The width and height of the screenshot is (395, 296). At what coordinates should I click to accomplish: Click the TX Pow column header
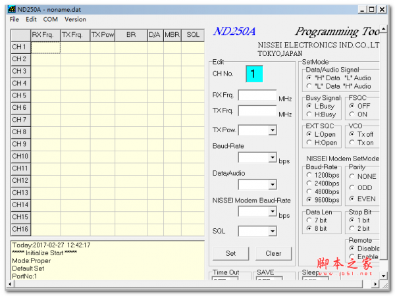103,35
